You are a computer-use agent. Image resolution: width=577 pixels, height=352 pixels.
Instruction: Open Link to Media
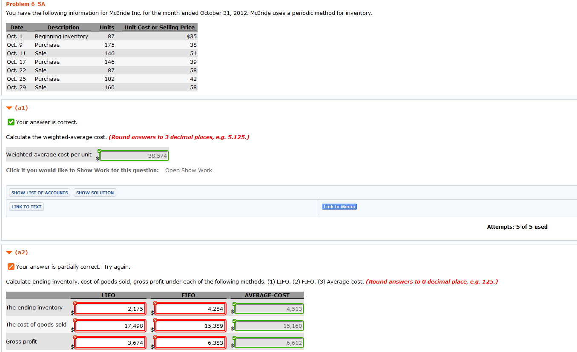coord(339,207)
